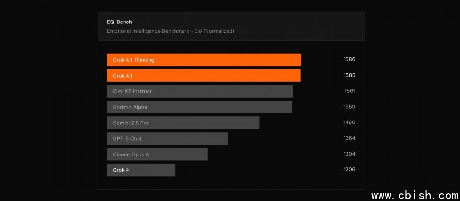Select the orange Grok 4.1 Thinking bar
Viewport: 460px width, 201px height.
[204, 60]
